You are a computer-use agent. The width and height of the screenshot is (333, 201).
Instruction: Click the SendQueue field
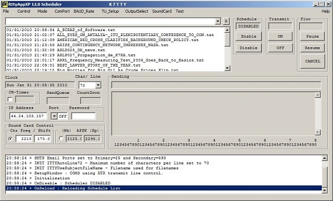point(58,100)
